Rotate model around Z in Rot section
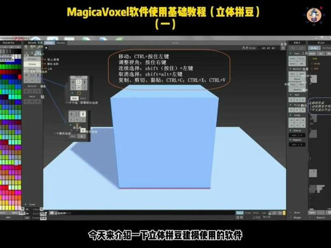This screenshot has height=248, width=331. (x=303, y=100)
